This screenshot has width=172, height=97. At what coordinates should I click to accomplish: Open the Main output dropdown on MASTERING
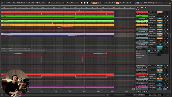pyautogui.click(x=152, y=66)
